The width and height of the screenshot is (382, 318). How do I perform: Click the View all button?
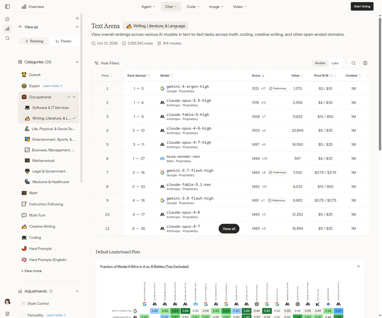click(229, 229)
